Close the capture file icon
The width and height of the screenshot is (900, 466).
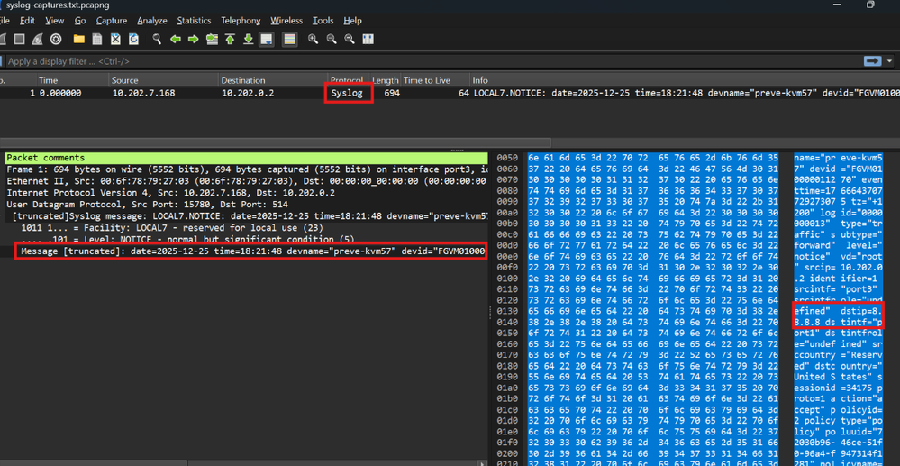point(115,39)
